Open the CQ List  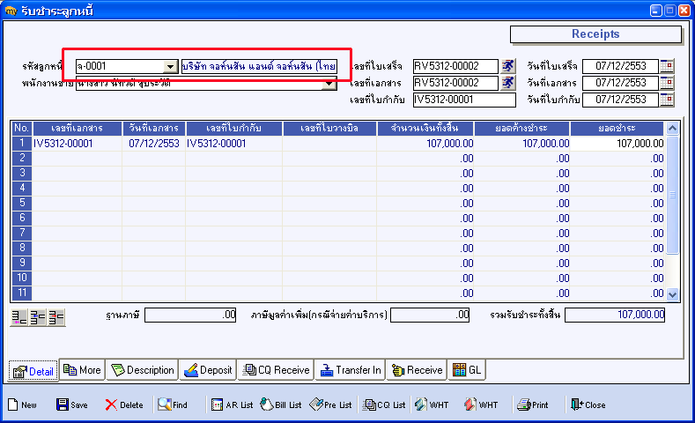click(384, 404)
